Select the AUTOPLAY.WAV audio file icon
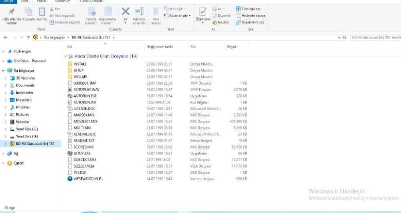This screenshot has height=213, width=401. 70,89
